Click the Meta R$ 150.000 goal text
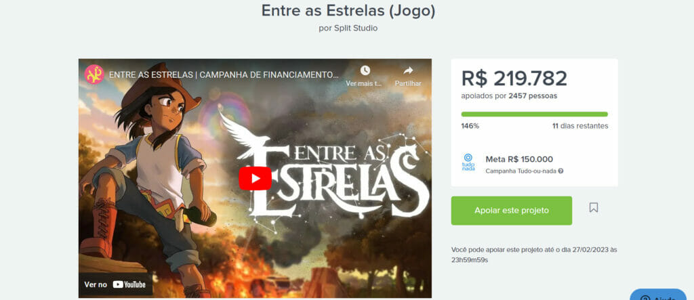 tap(519, 159)
